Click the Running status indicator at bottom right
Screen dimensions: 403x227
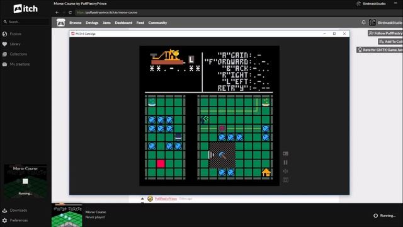pyautogui.click(x=385, y=216)
